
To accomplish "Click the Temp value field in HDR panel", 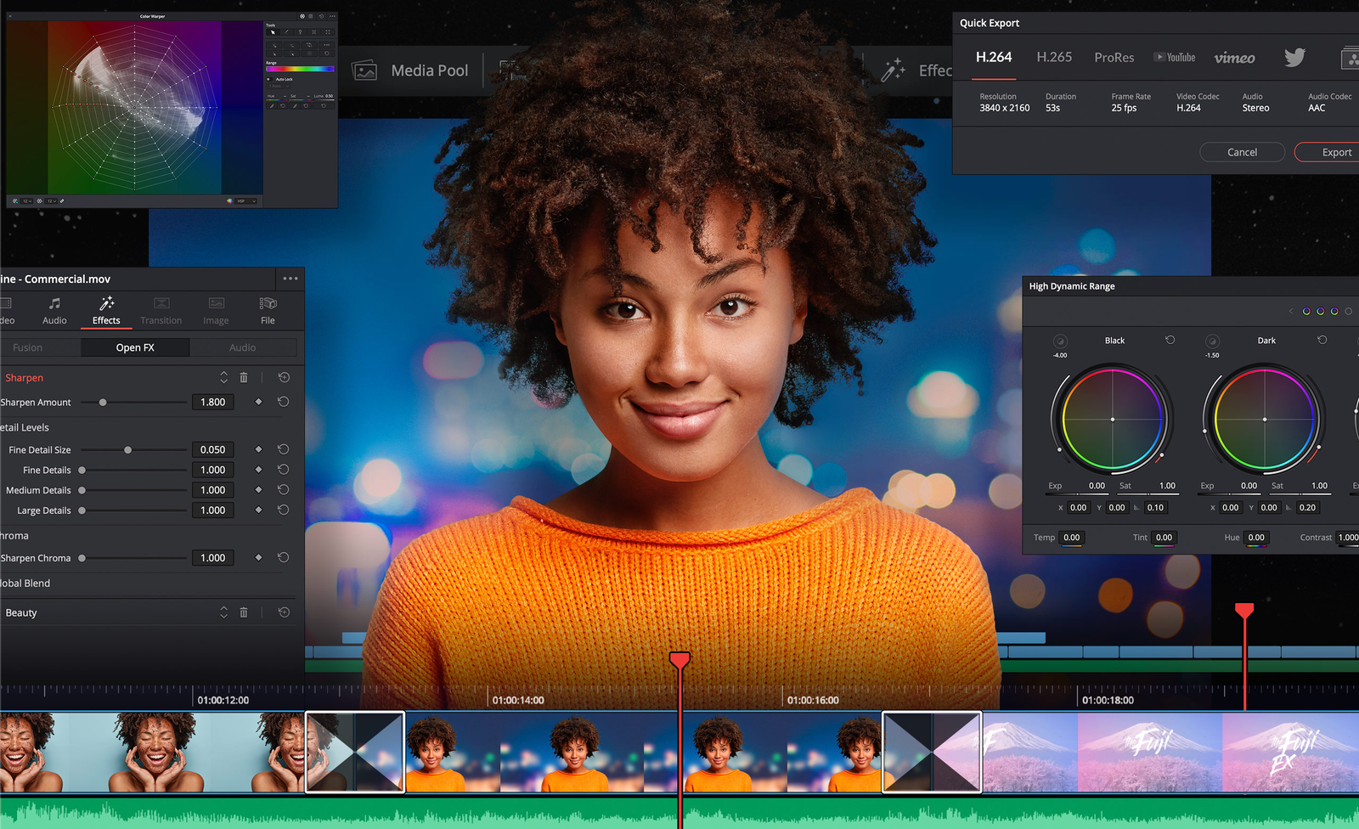I will coord(1072,538).
